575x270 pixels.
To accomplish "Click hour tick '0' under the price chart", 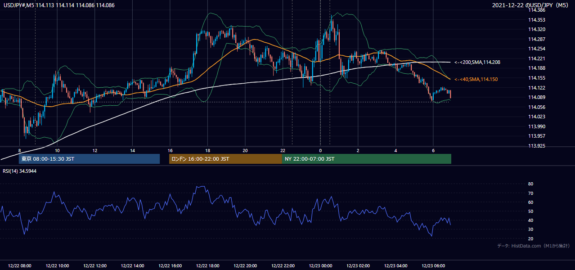I will [x=320, y=150].
